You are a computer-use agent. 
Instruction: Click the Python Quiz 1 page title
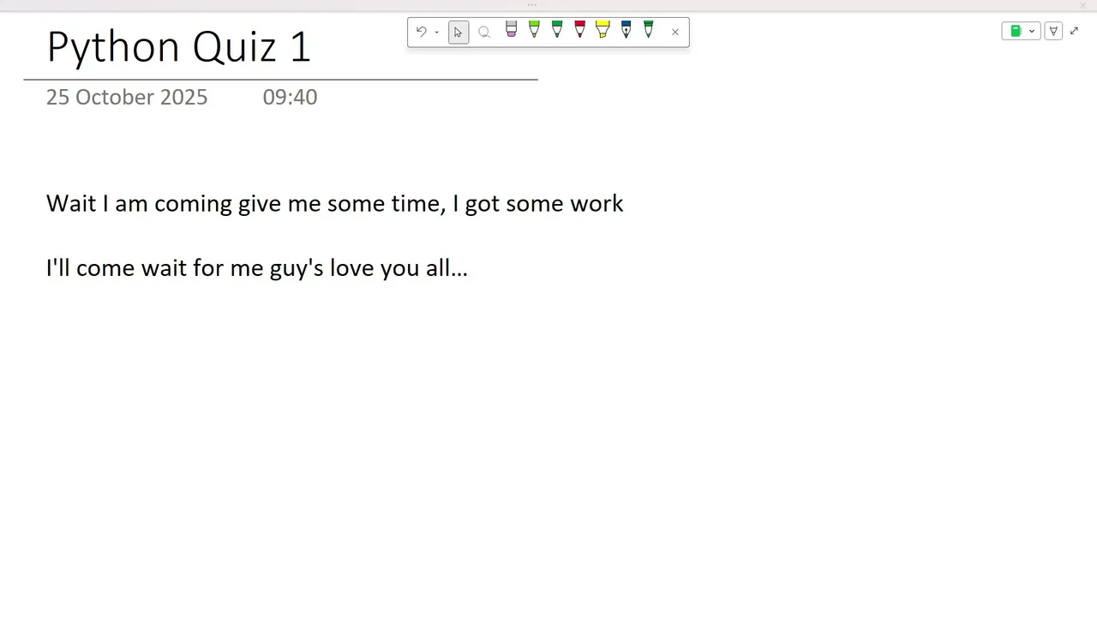click(x=178, y=46)
